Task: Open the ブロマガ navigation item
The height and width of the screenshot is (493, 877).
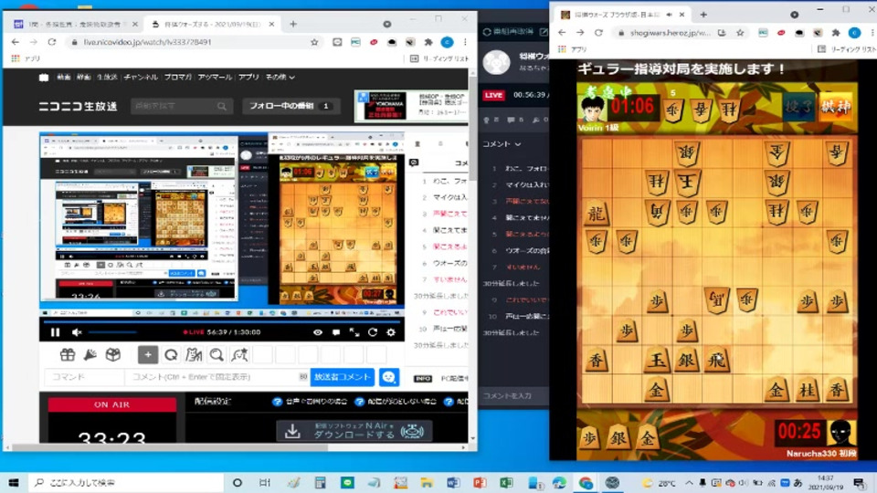Action: pyautogui.click(x=178, y=77)
